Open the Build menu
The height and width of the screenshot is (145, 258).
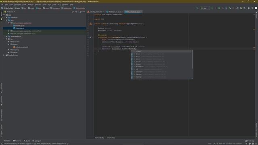coord(44,4)
